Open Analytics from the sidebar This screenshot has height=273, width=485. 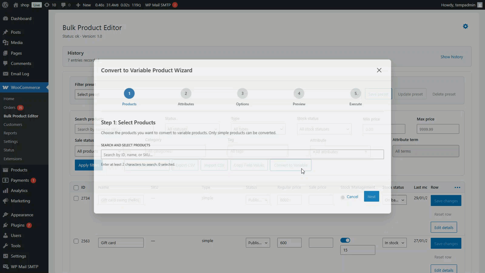[x=19, y=190]
